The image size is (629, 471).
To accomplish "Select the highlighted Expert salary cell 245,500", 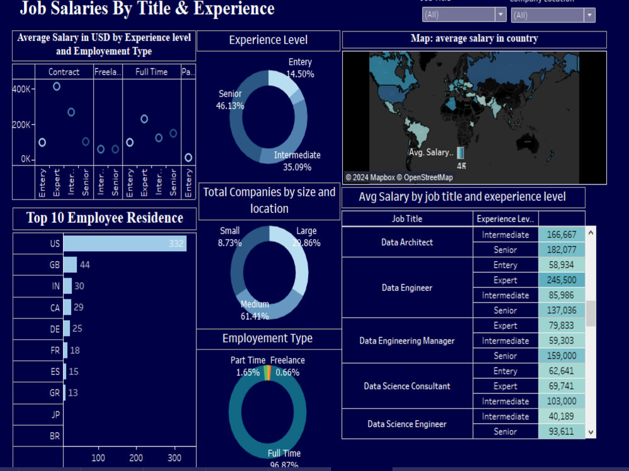I will 562,280.
